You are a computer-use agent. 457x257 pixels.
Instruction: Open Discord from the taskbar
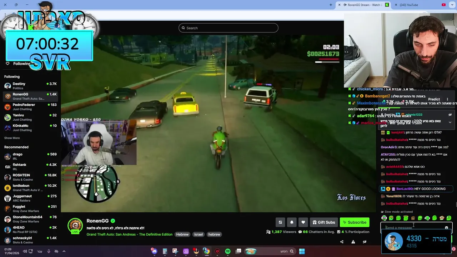(154, 251)
